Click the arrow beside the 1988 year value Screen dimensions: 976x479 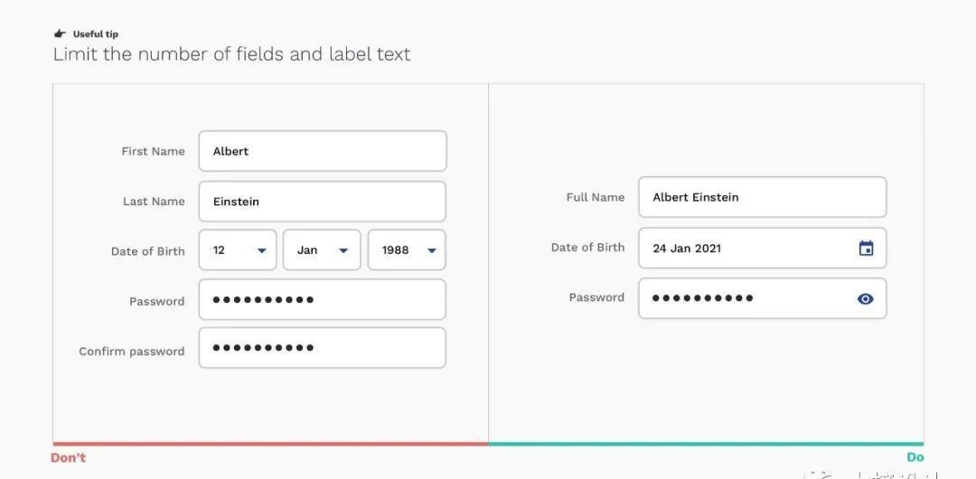(432, 250)
